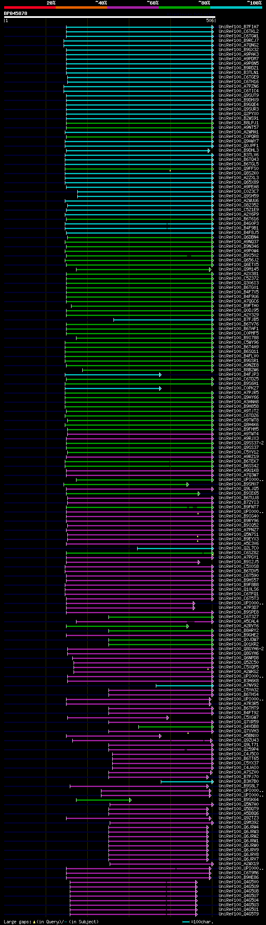Click the white query sequence bar
The width and height of the screenshot is (266, 925).
coord(110,17)
